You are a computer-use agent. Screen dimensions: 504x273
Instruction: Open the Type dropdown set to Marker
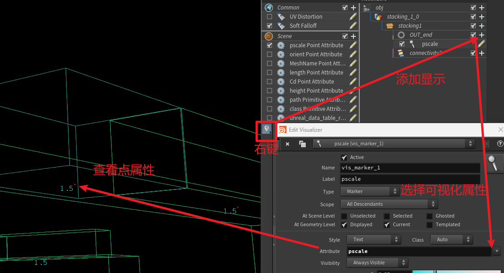pyautogui.click(x=373, y=192)
